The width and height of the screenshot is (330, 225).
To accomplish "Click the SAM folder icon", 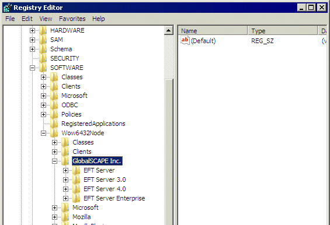I will pos(43,40).
